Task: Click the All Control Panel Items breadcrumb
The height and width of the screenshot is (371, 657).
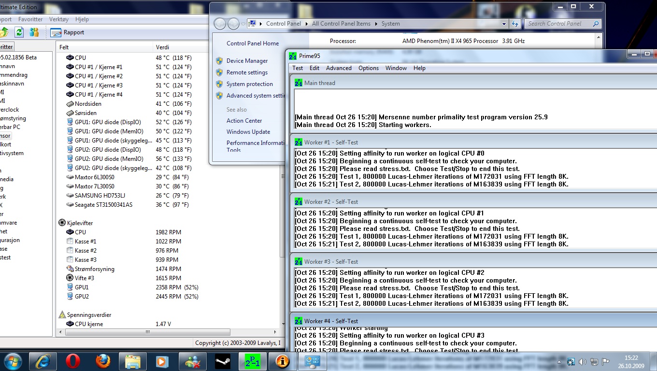Action: coord(341,24)
